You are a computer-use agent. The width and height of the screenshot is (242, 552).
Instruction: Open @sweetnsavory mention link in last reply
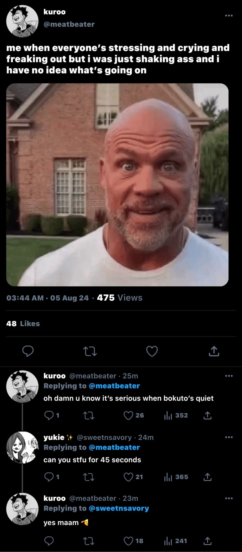click(x=119, y=508)
